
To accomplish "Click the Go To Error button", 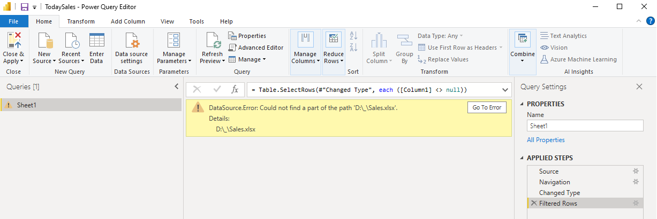I will [x=487, y=107].
